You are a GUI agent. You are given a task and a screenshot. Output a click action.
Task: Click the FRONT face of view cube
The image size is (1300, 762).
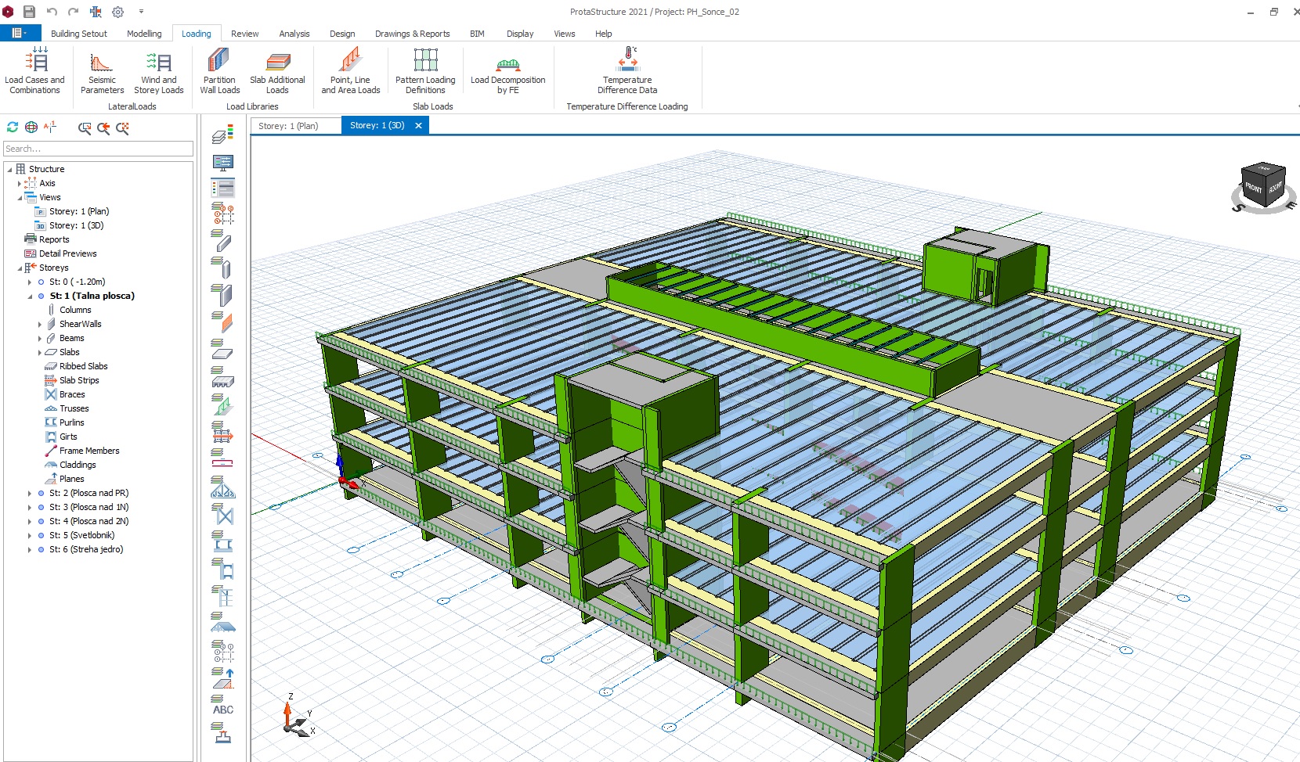(1254, 188)
